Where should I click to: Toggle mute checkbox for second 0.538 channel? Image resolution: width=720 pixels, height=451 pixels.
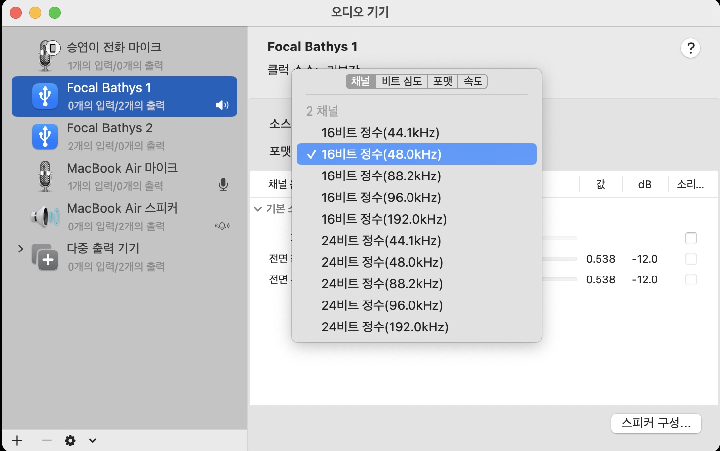click(x=691, y=279)
